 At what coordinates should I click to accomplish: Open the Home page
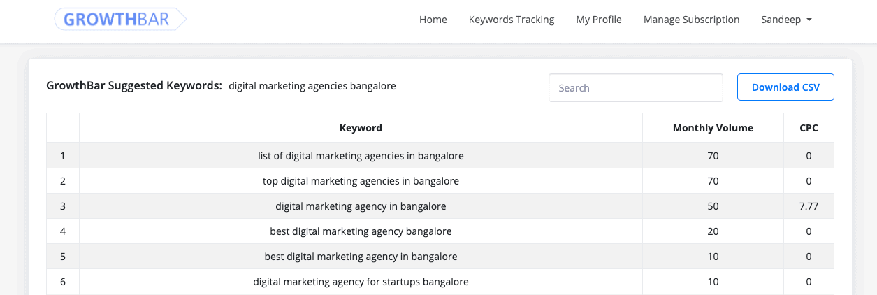coord(433,20)
